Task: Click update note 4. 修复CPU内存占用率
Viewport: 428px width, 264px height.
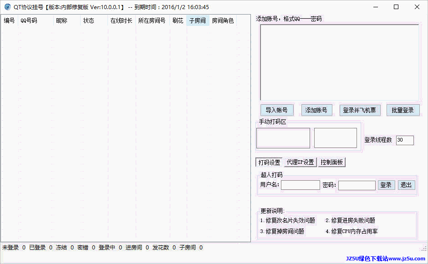Action: 352,231
